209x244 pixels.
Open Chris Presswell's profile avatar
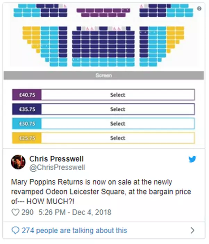[18, 162]
